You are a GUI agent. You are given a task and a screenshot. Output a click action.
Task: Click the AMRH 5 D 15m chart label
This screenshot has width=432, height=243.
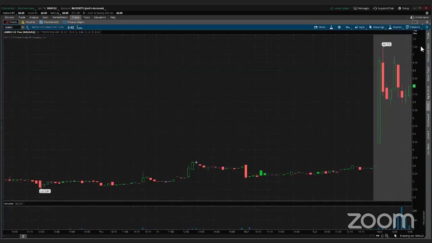20,32
